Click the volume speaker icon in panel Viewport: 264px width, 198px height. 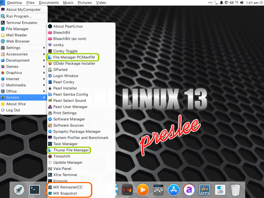point(242,3)
